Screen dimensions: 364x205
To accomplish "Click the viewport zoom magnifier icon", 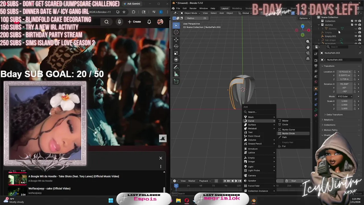I will tap(308, 42).
